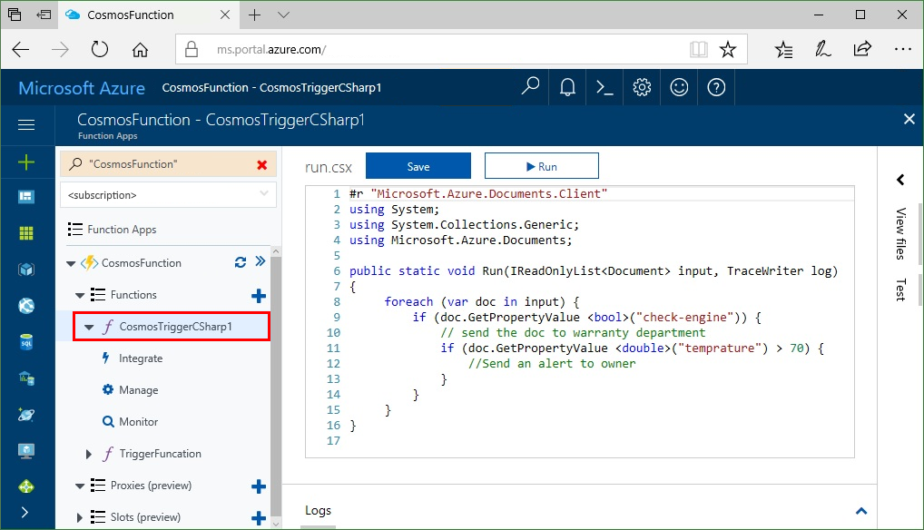Refresh the CosmosFunction app
924x530 pixels.
pos(240,262)
